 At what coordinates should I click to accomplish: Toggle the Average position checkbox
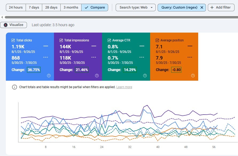[x=157, y=40]
